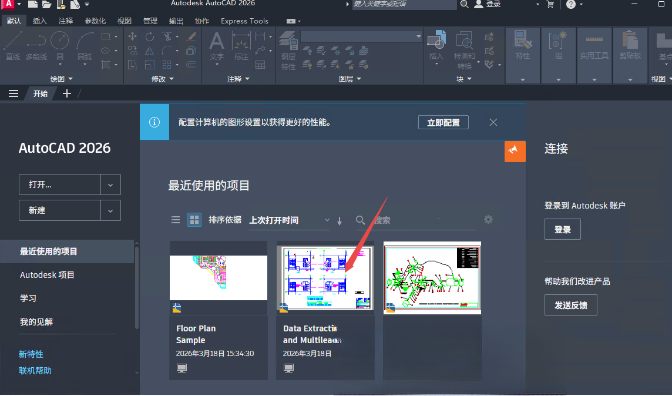Select the Mirror tool icon
Screen dimensions: 672x396
150,51
